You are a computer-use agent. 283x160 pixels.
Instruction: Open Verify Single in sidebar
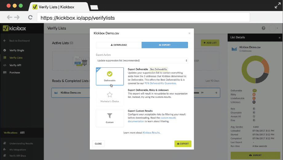[17, 50]
